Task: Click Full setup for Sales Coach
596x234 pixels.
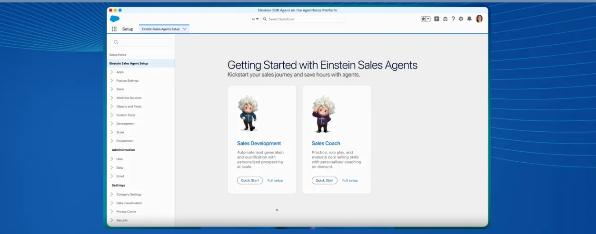Action: (350, 180)
